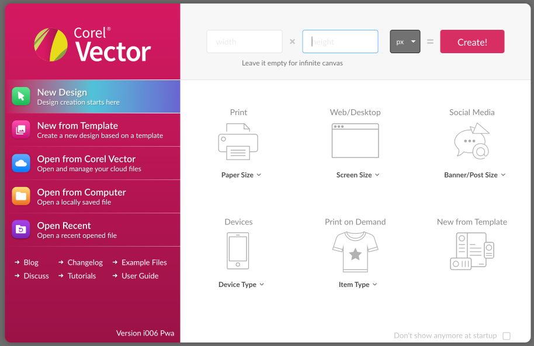
Task: Click the Create! button
Action: tap(472, 41)
